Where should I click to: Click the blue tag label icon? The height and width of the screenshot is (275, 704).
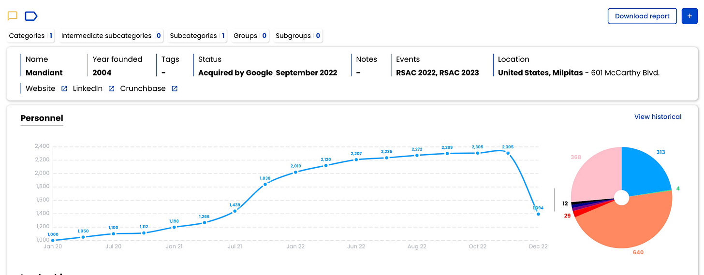pyautogui.click(x=31, y=16)
